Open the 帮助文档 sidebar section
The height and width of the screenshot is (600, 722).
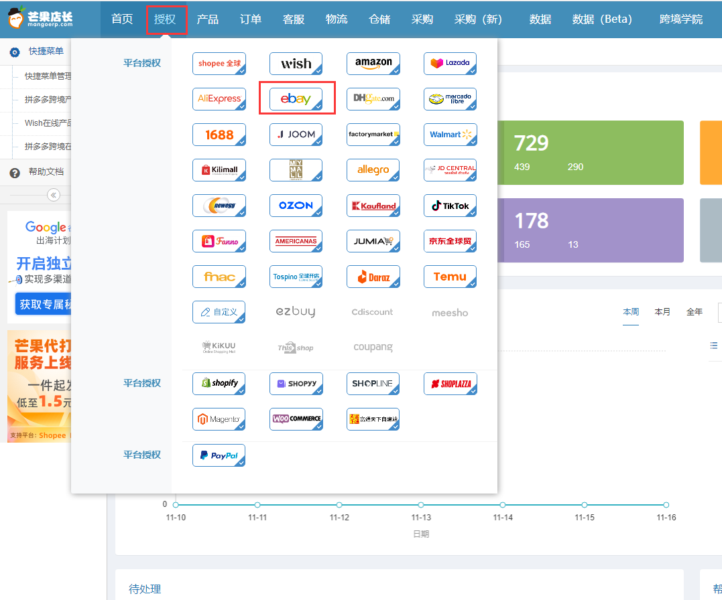46,171
